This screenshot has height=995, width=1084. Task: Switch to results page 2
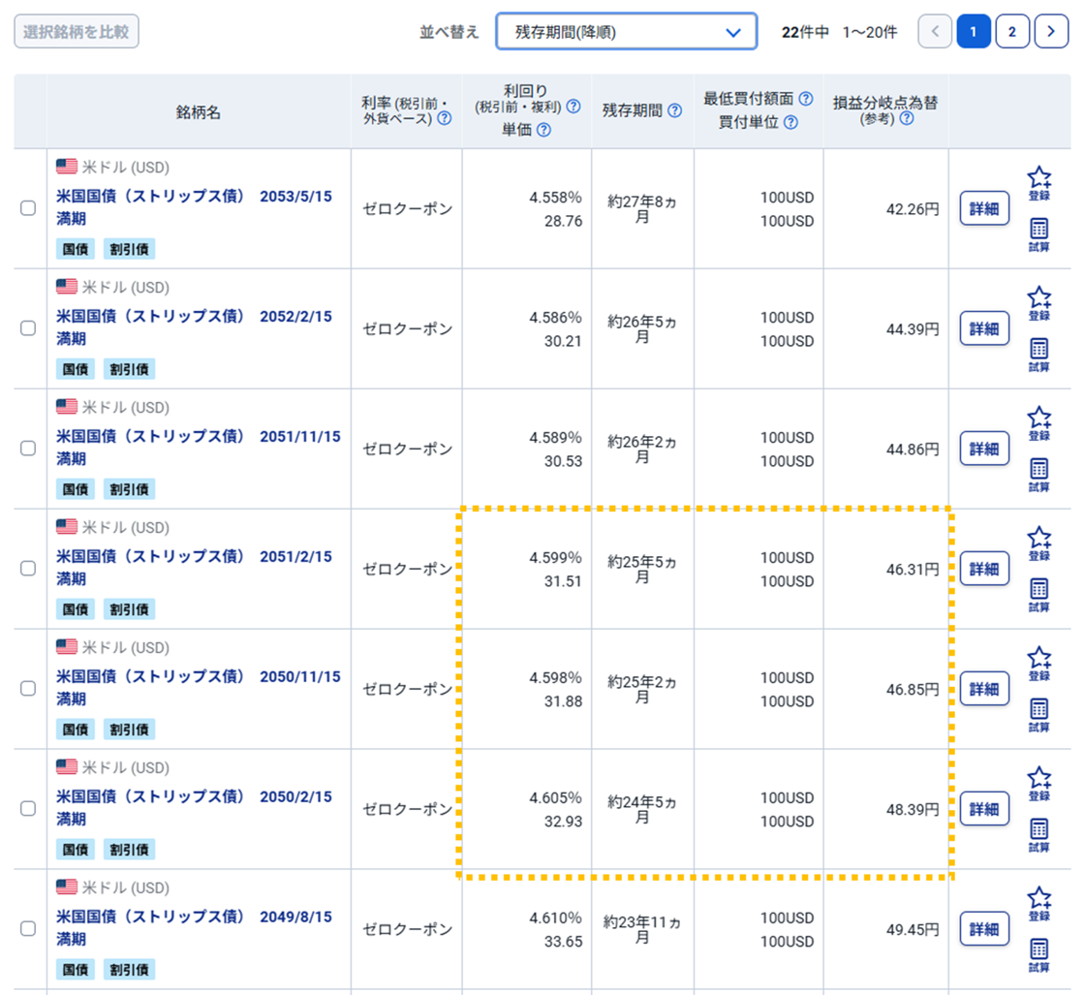coord(1012,32)
